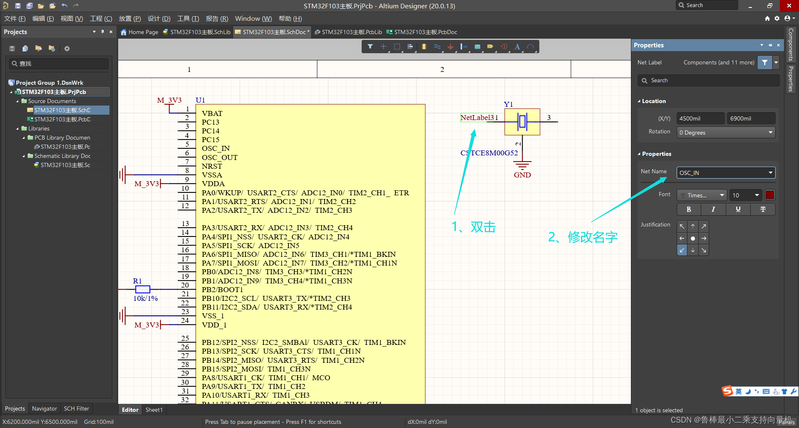Screen dimensions: 799x428
Task: Toggle Italic font style
Action: click(713, 209)
